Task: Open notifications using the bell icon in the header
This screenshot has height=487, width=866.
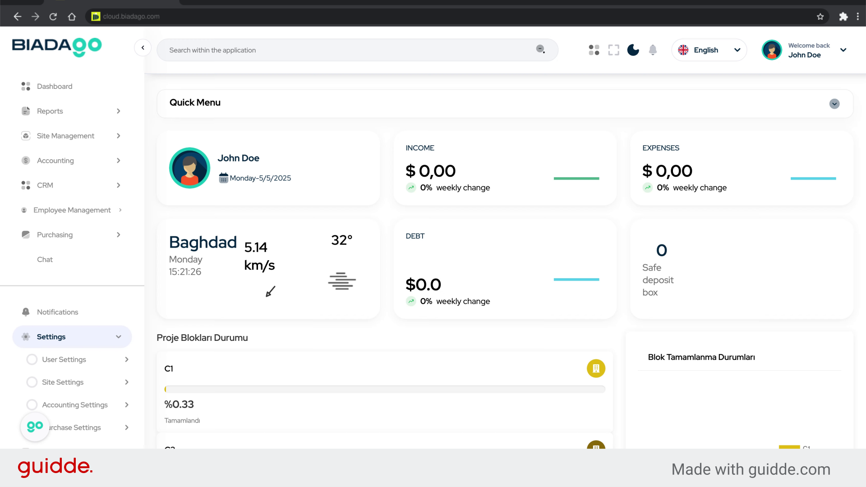Action: click(653, 50)
